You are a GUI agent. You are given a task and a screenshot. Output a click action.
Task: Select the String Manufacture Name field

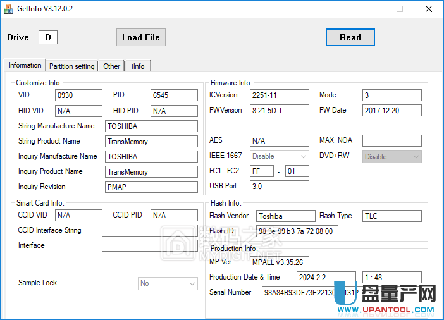(151, 126)
